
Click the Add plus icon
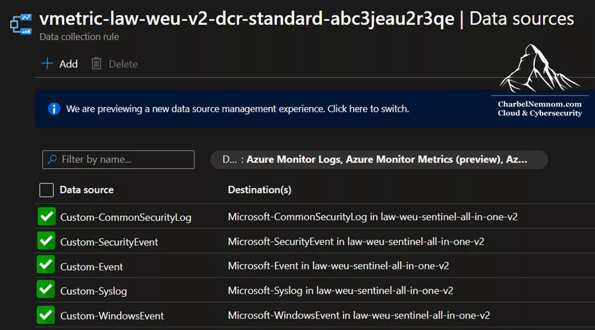pos(47,63)
